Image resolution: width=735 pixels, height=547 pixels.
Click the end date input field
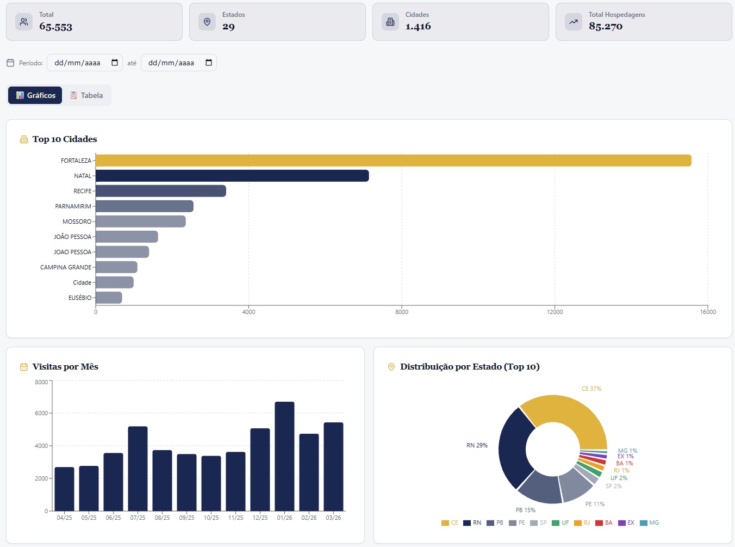[179, 63]
